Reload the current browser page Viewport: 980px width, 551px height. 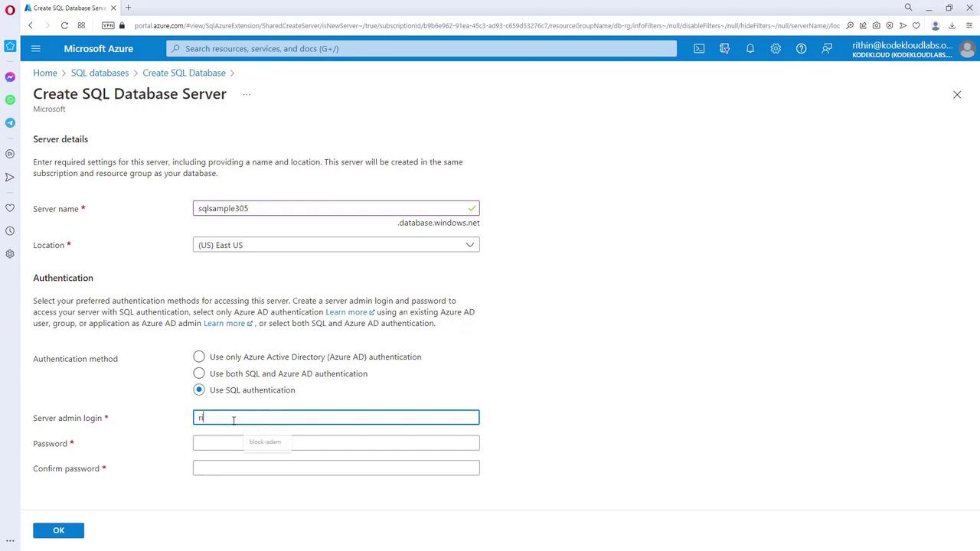64,25
